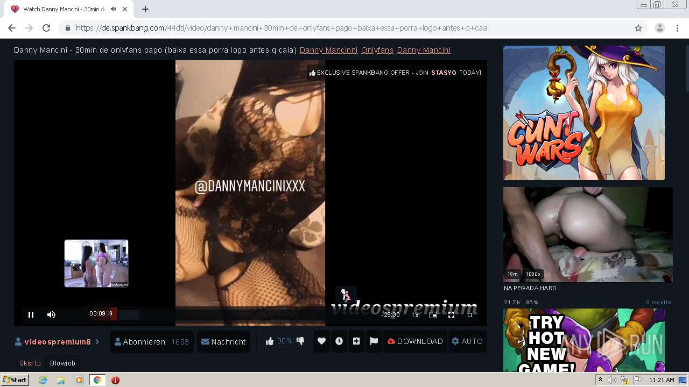Open Chrome three-dot menu

coord(677,28)
